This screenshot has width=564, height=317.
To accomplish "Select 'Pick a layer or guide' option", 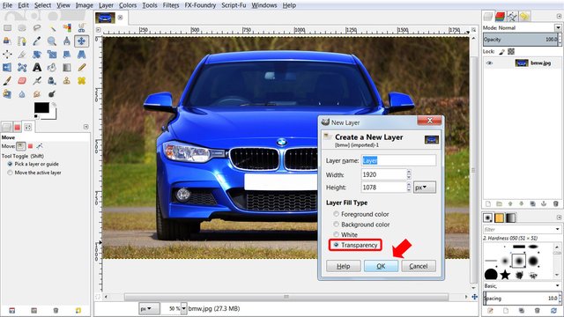I will pyautogui.click(x=33, y=164).
